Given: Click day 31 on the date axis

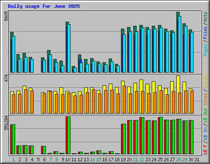Looking at the screenshot, I should tap(197, 159).
